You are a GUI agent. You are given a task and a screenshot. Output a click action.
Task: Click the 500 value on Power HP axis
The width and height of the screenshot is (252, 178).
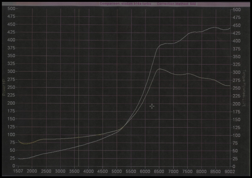click(11, 8)
